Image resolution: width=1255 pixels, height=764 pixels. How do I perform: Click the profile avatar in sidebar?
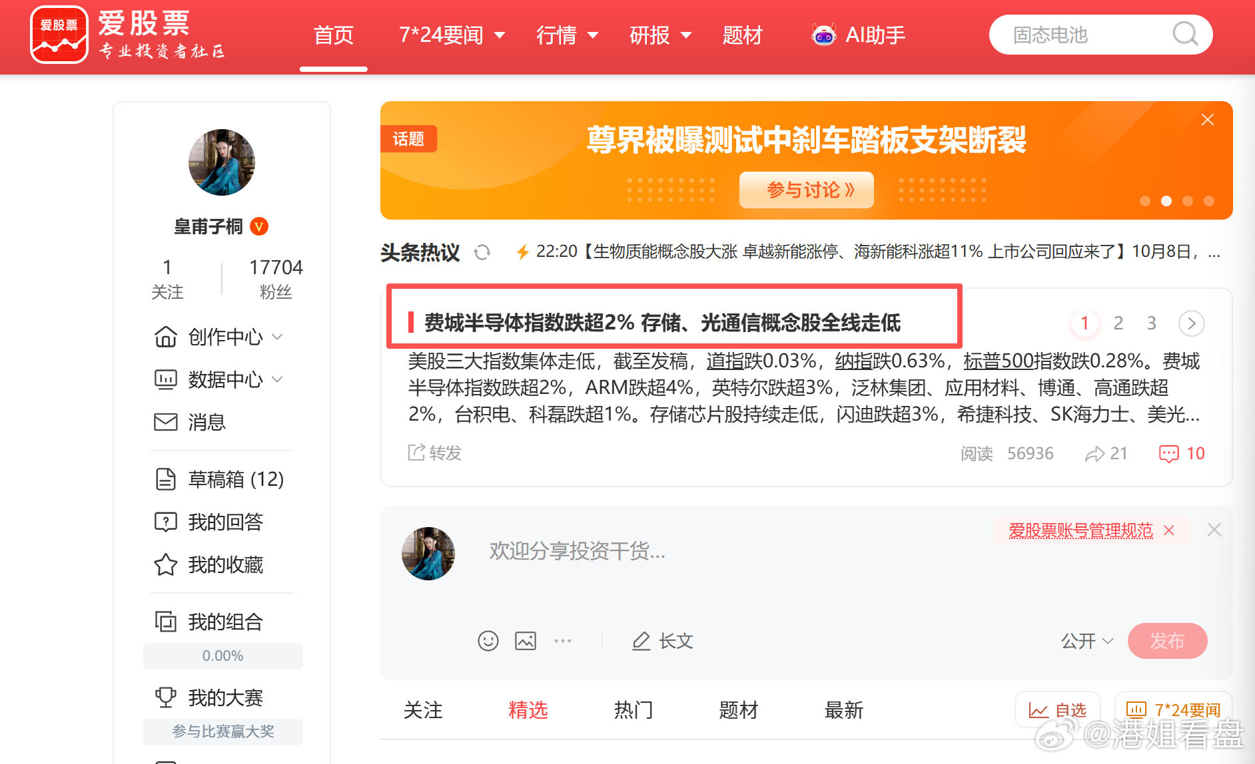click(x=222, y=162)
